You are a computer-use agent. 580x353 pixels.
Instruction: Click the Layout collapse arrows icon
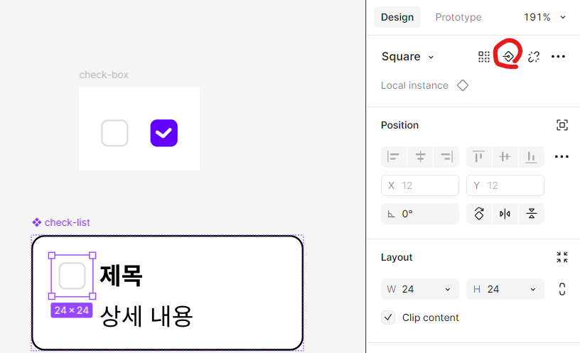(x=562, y=257)
